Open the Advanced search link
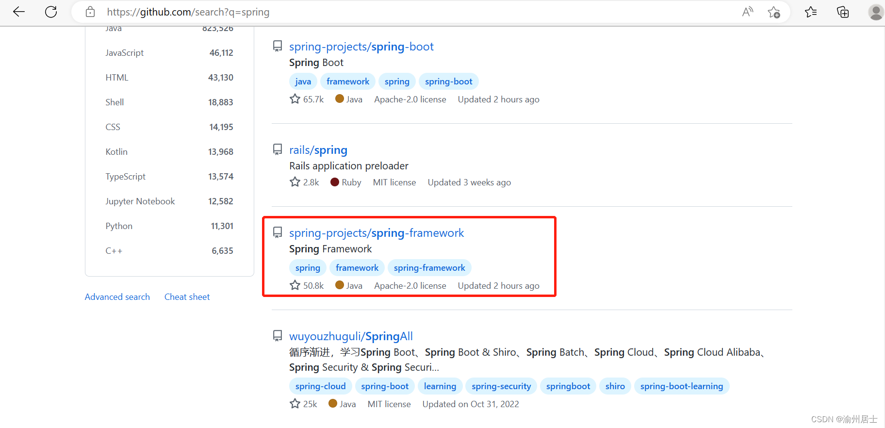Viewport: 885px width, 428px height. [117, 297]
